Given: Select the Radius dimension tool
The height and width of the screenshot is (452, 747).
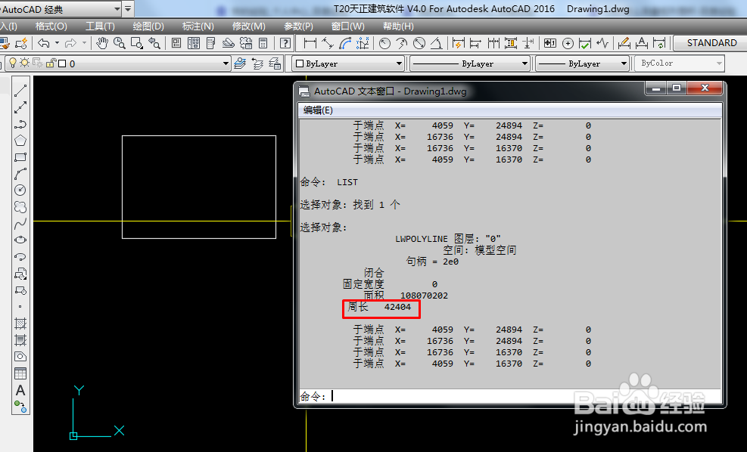Looking at the screenshot, I should click(x=384, y=43).
